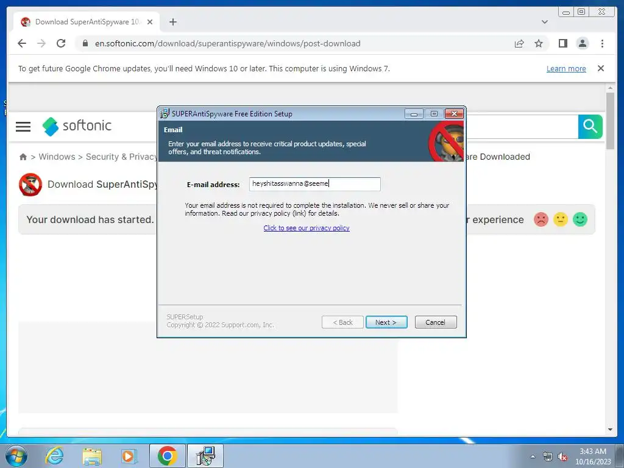View site information lock icon

tap(85, 43)
